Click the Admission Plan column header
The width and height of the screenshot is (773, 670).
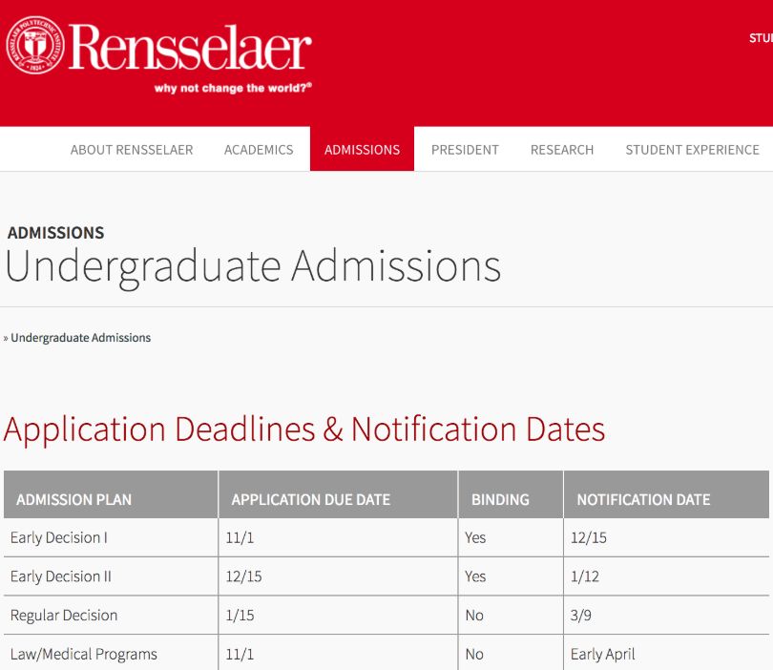pos(74,499)
